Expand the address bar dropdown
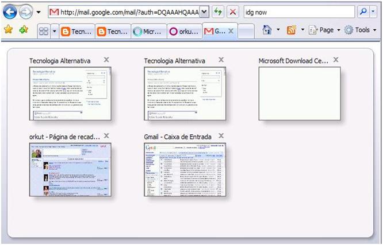This screenshot has width=383, height=245. 205,12
